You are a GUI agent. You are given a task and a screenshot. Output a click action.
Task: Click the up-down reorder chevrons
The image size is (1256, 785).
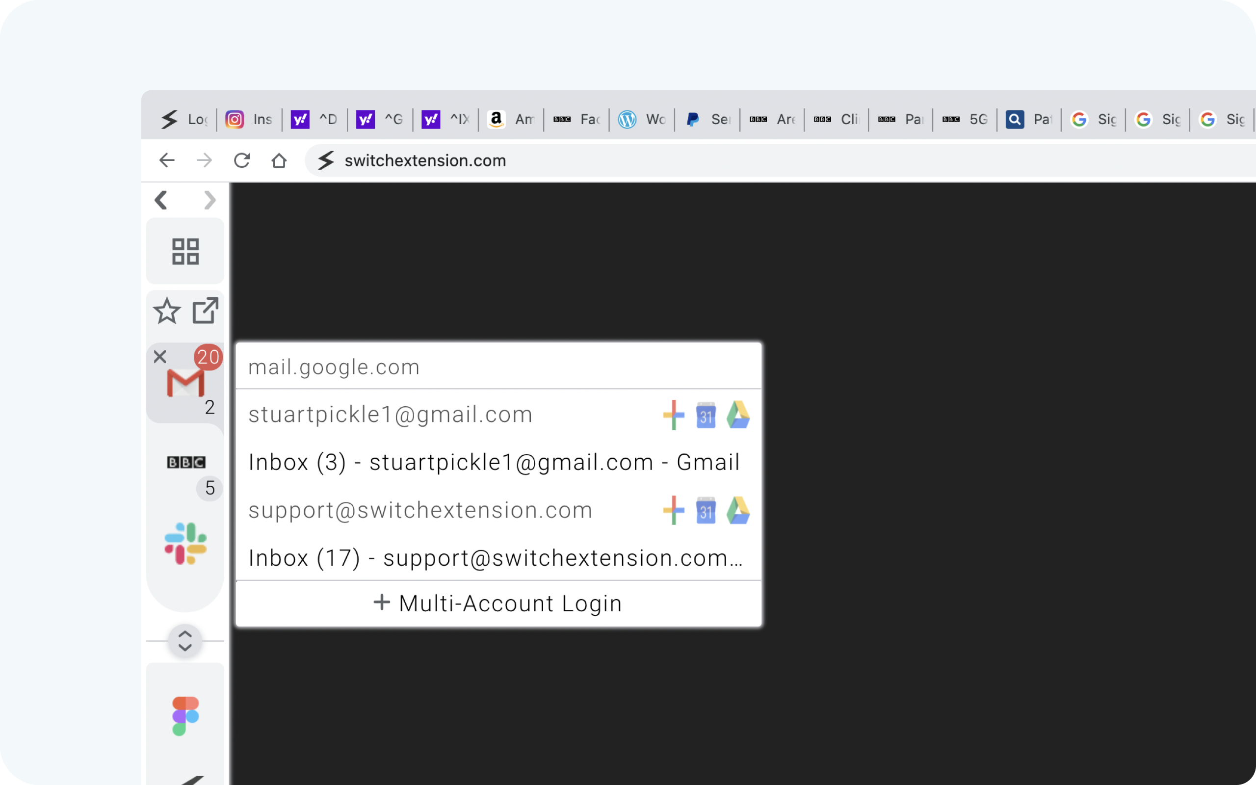coord(185,641)
